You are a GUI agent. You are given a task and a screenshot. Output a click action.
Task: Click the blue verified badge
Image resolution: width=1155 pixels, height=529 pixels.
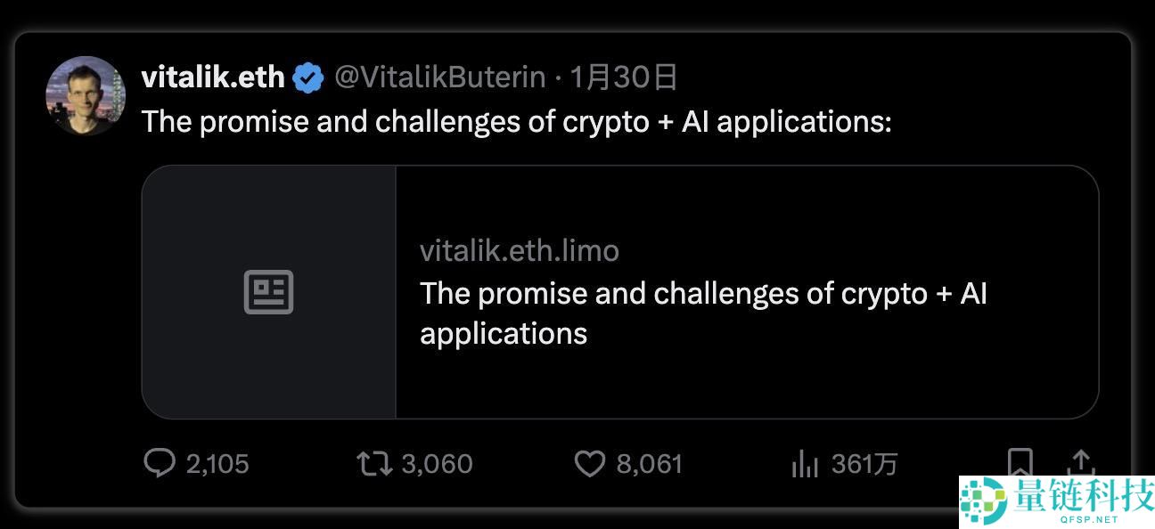coord(308,78)
